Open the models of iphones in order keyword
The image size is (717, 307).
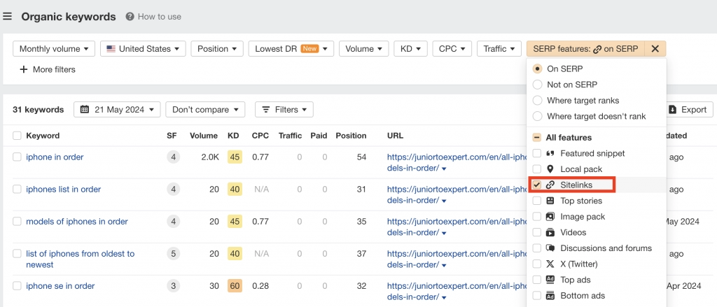77,222
